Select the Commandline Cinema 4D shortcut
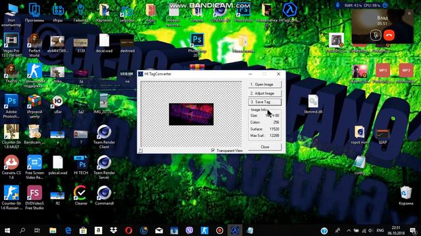Screen dimensions: 421x236 point(104,196)
